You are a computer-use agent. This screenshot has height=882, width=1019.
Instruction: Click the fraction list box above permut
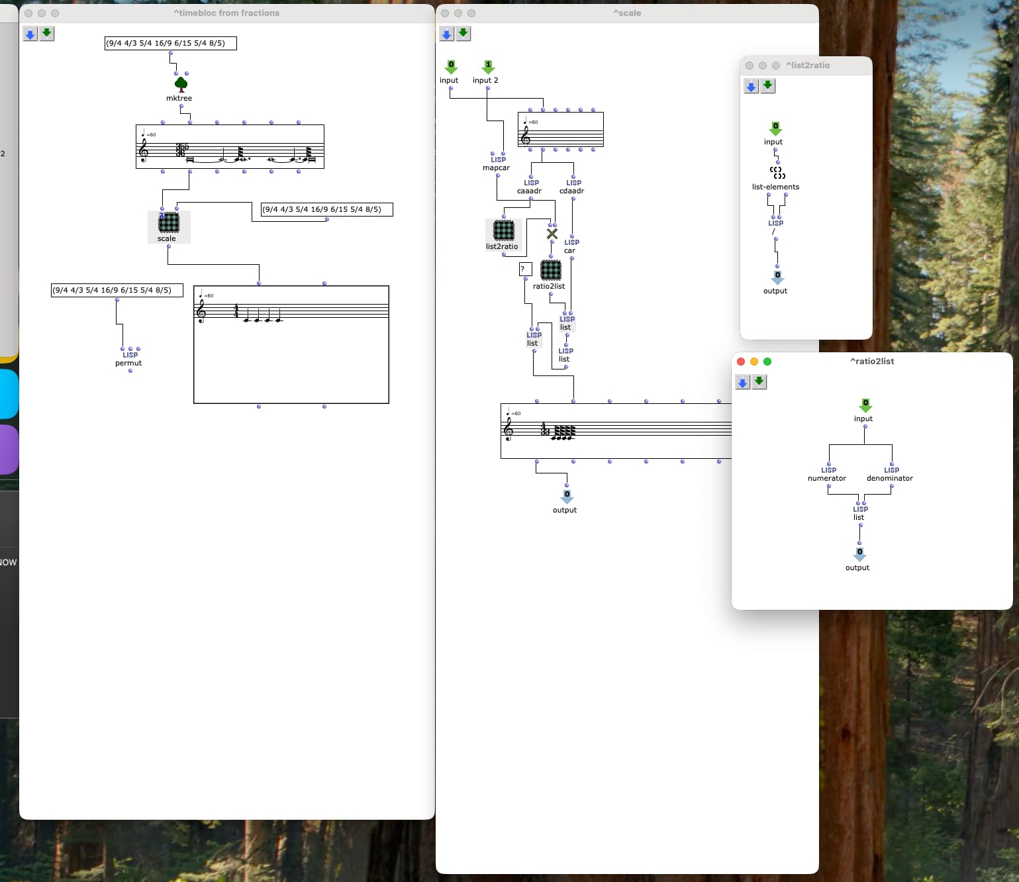coord(117,291)
